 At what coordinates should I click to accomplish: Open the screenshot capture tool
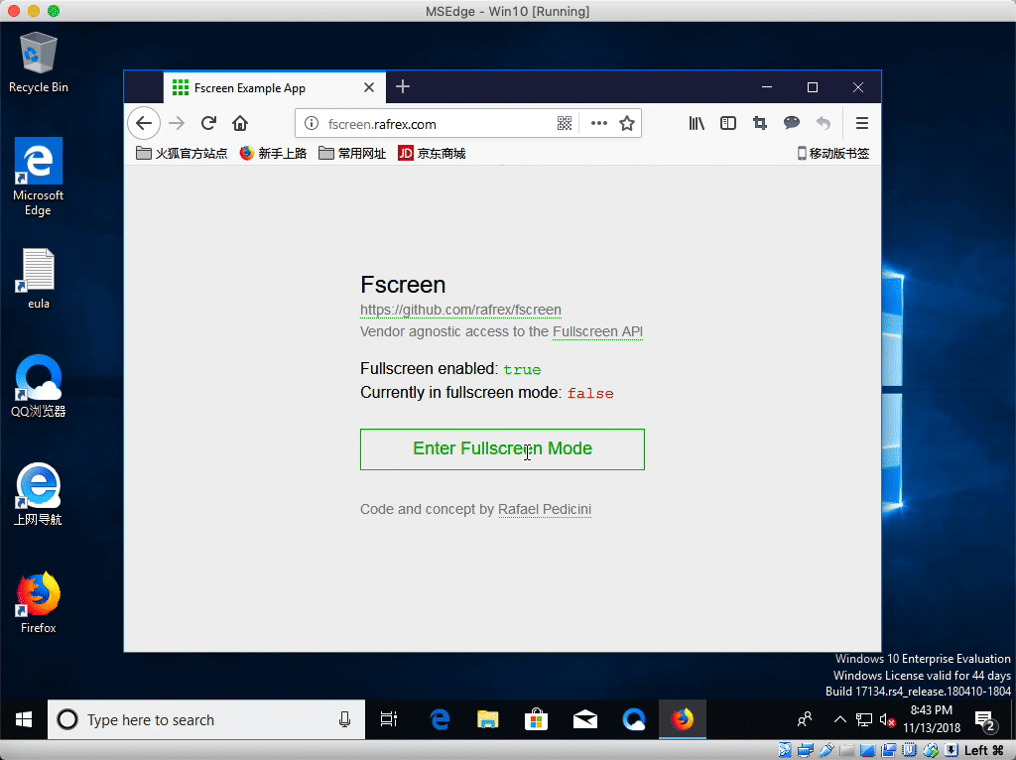760,123
